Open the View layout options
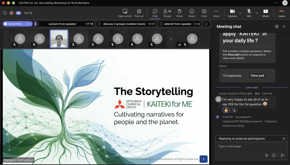This screenshot has height=165, width=290. (x=204, y=13)
